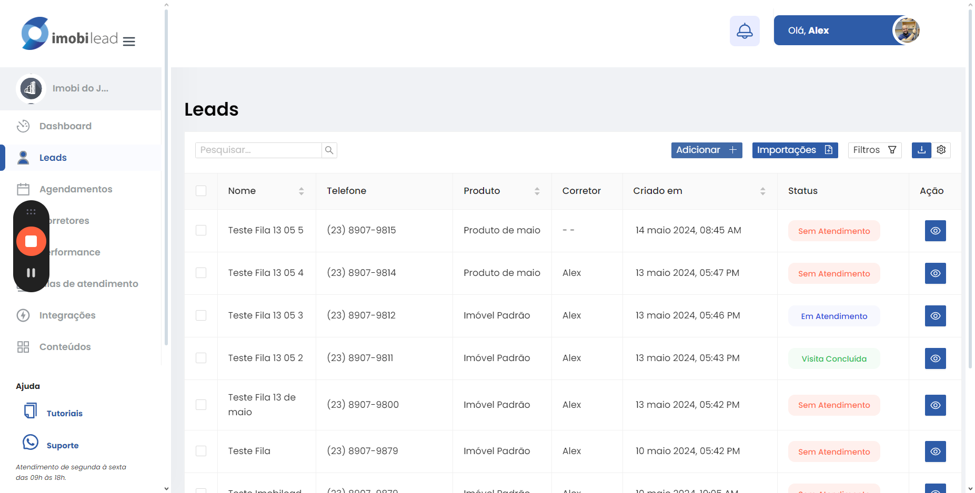This screenshot has height=493, width=975.
Task: View lead Teste Fila 13 05 2
Action: [x=935, y=358]
